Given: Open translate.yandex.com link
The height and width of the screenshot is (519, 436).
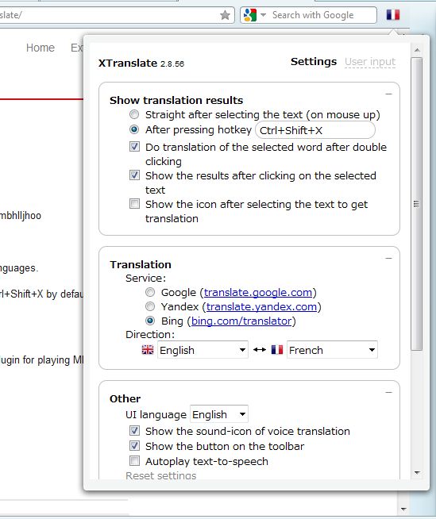Looking at the screenshot, I should (262, 306).
